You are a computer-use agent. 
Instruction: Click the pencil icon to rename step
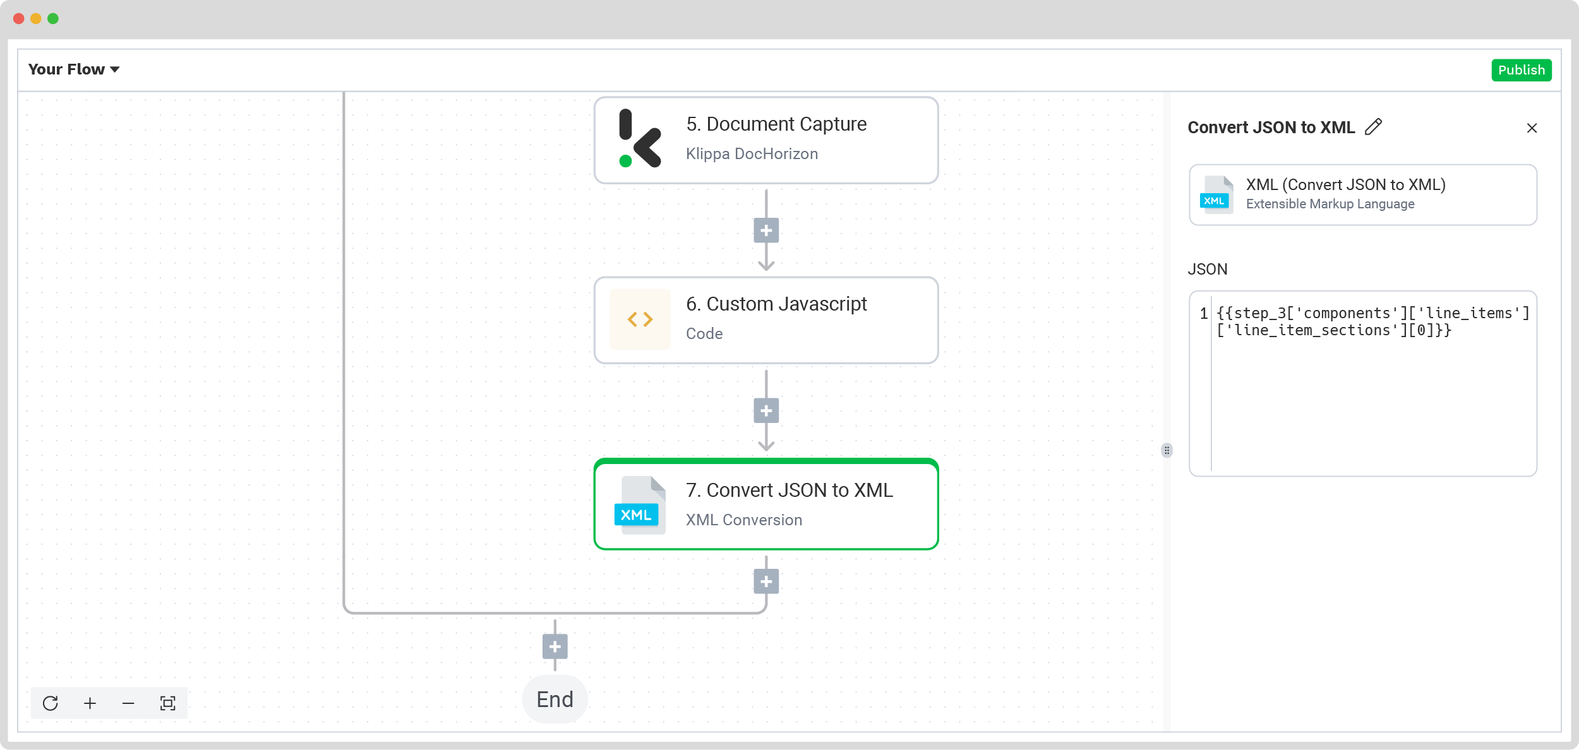point(1373,127)
